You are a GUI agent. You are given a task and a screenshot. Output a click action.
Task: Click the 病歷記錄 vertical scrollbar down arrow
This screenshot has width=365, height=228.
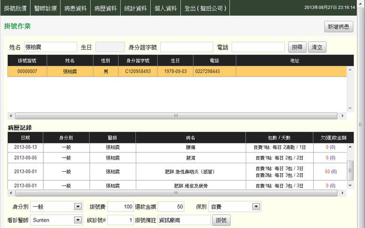point(350,186)
